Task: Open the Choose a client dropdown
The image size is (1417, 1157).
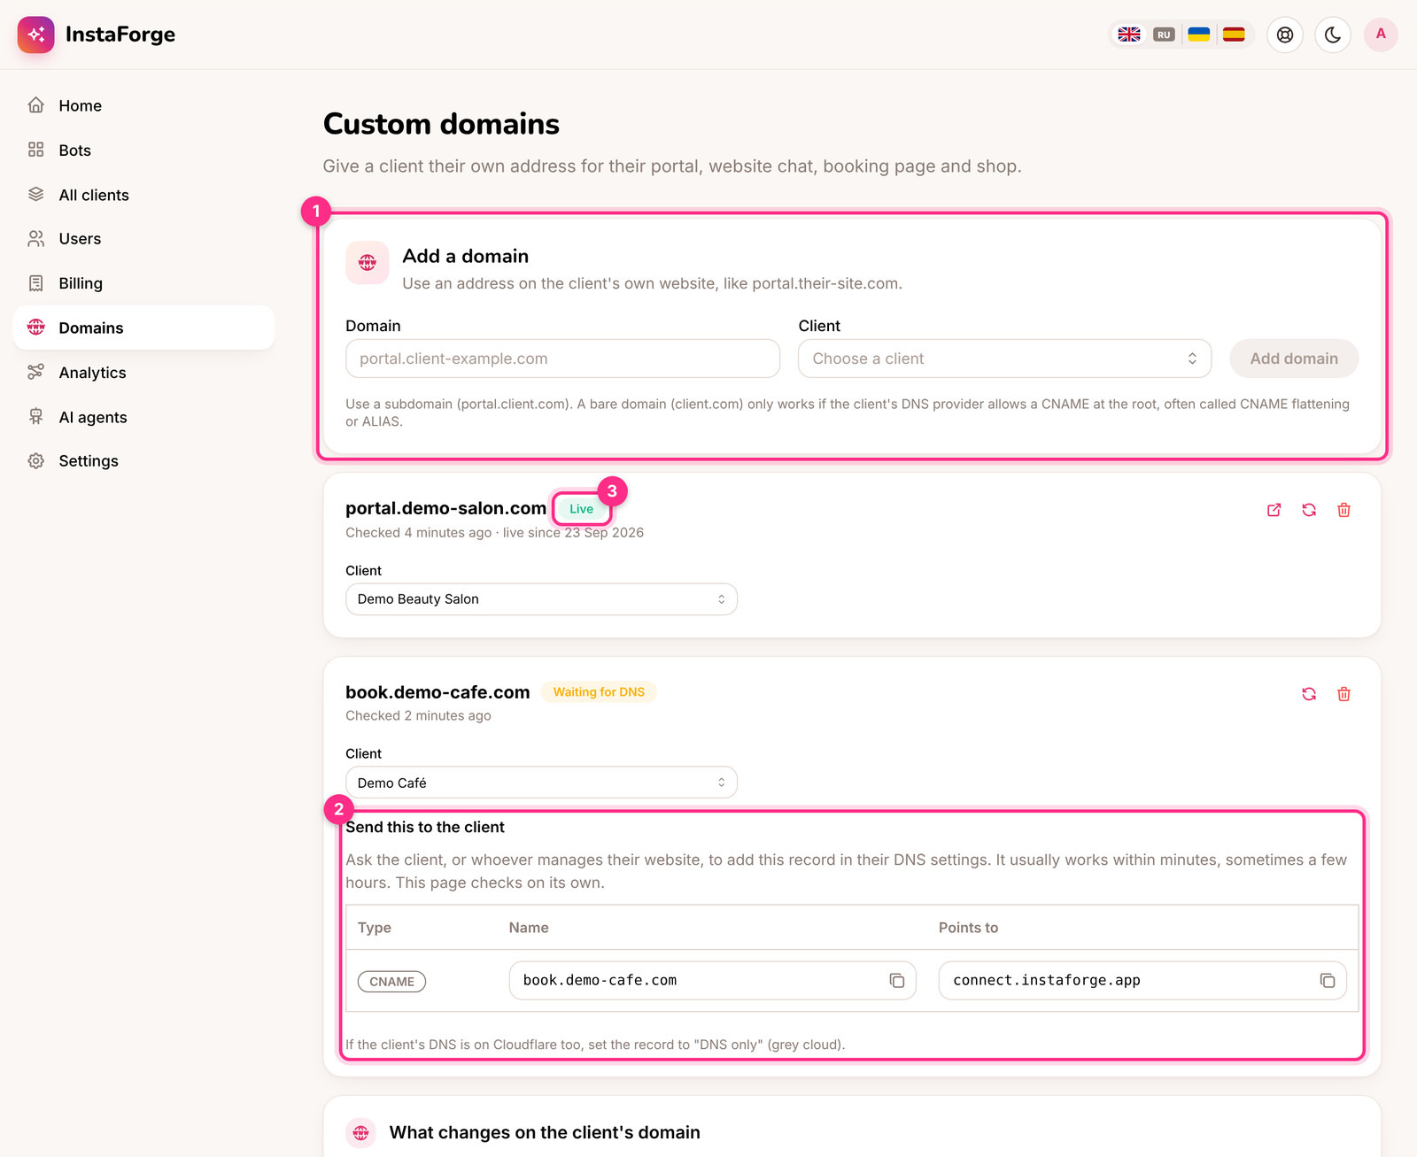Action: tap(1005, 359)
